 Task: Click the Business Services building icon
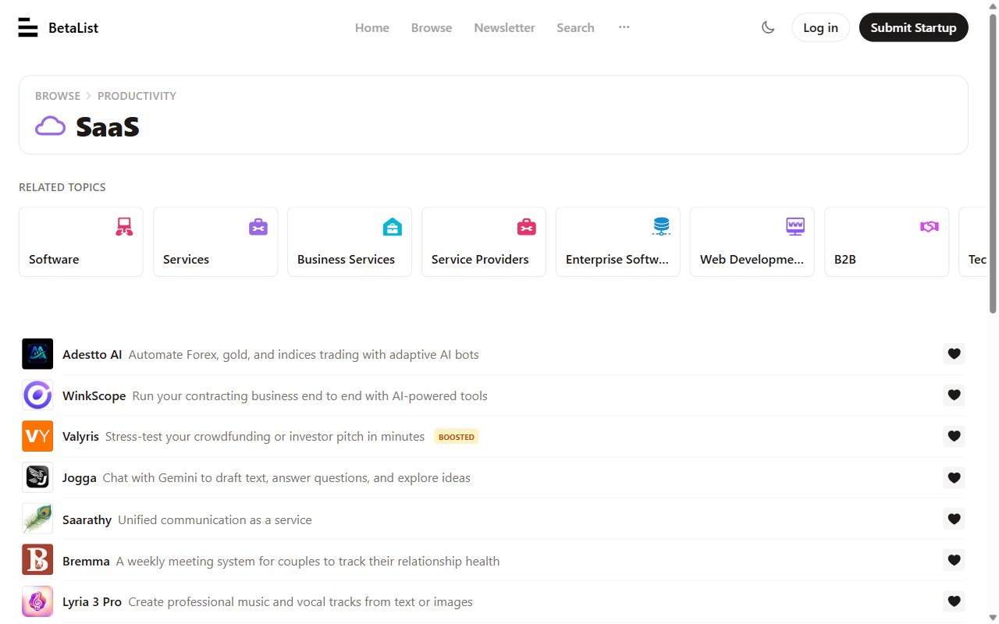point(393,227)
